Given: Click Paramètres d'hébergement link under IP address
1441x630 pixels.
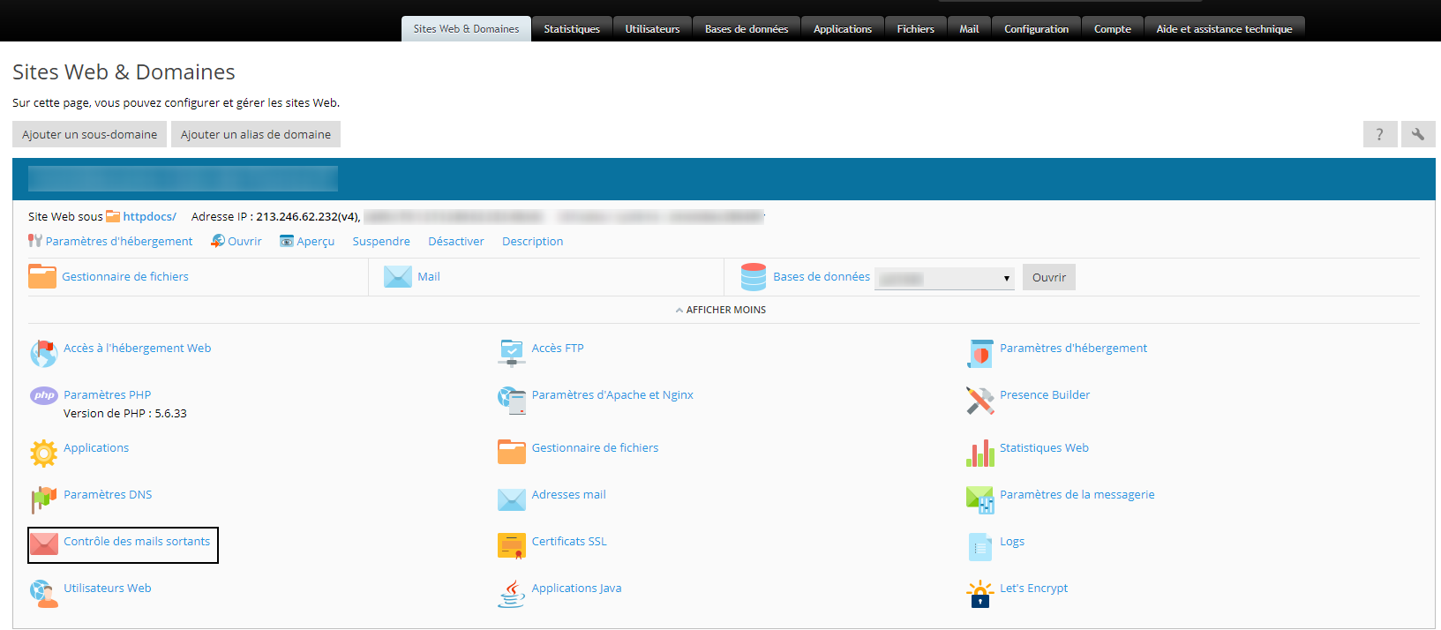Looking at the screenshot, I should (x=119, y=241).
